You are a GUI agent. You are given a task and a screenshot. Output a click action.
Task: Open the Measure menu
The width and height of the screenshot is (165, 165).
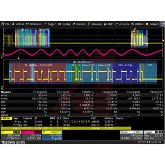pyautogui.click(x=95, y=24)
